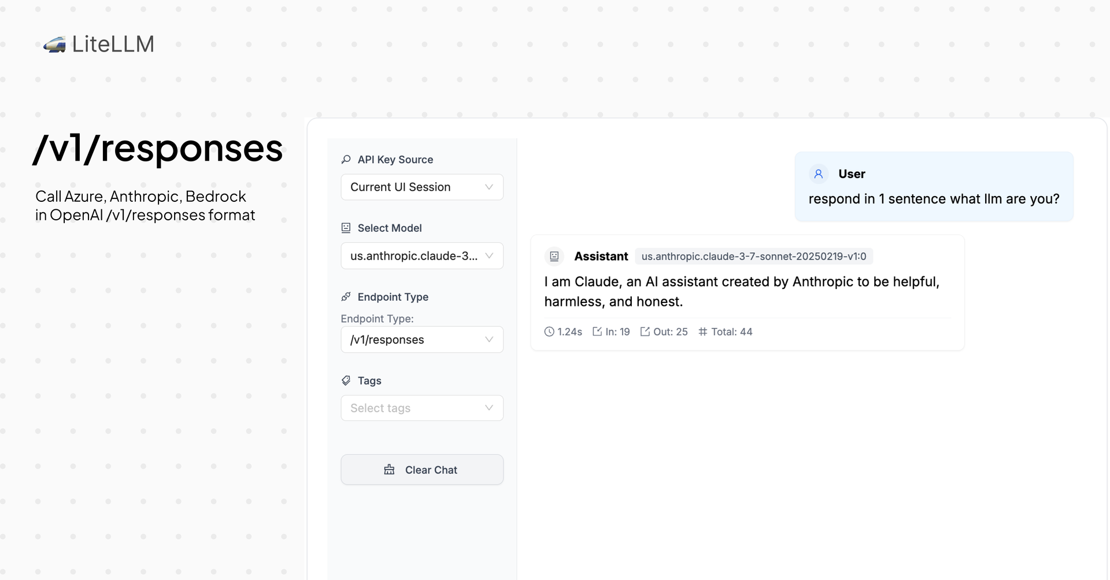The width and height of the screenshot is (1110, 580).
Task: Click the key icon beside API Key Source
Action: [x=346, y=160]
